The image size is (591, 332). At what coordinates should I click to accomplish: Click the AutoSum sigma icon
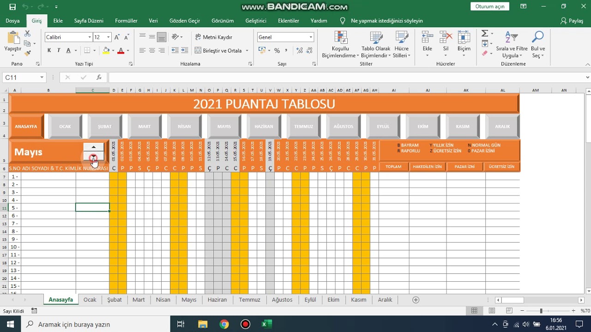(x=484, y=34)
